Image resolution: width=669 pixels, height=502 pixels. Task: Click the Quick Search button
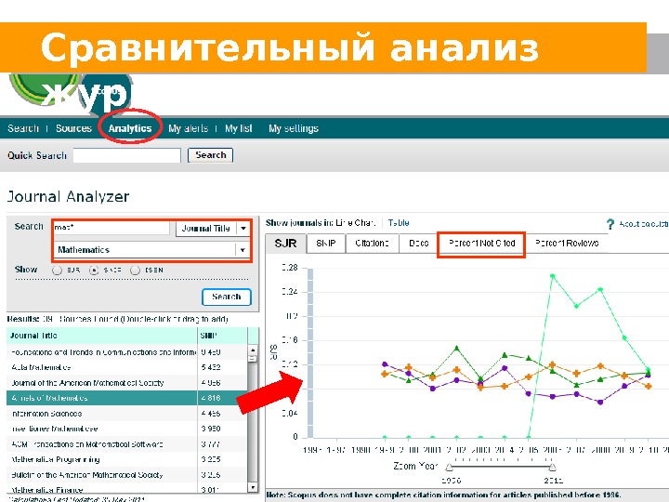pos(210,155)
